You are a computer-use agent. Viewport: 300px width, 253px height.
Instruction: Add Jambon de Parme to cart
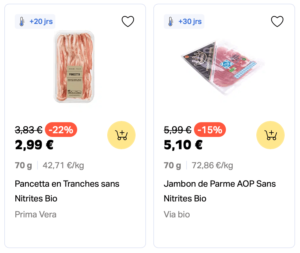point(270,135)
